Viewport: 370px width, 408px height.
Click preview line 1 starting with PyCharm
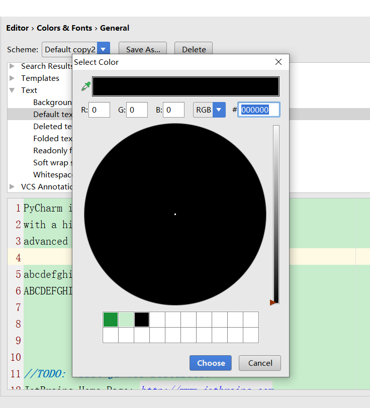[x=48, y=208]
